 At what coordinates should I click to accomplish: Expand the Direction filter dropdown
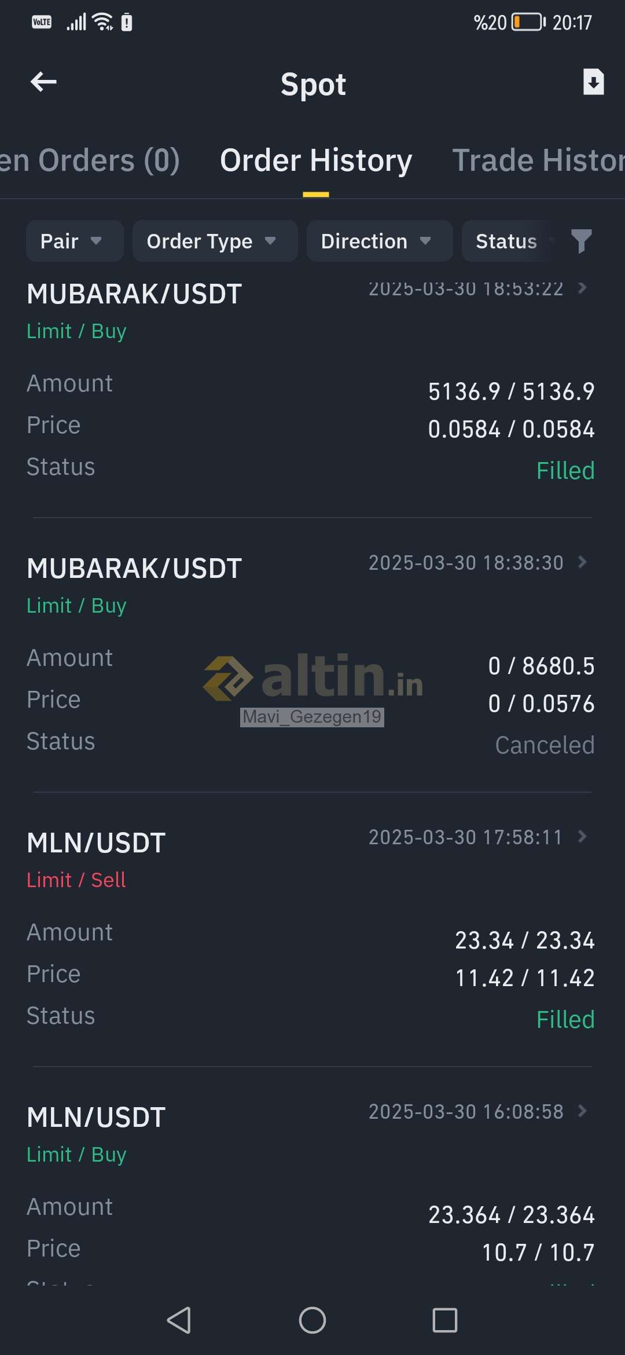point(379,241)
